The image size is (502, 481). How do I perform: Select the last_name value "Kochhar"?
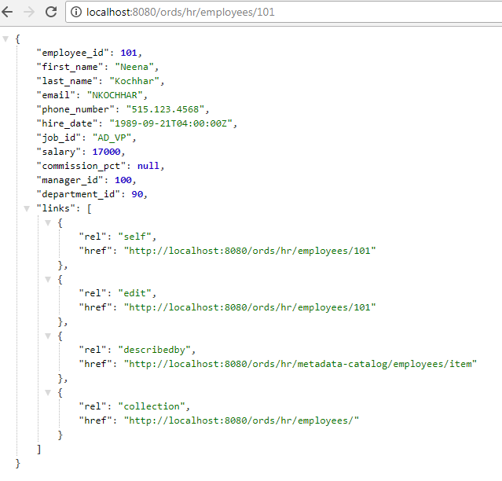pyautogui.click(x=134, y=81)
